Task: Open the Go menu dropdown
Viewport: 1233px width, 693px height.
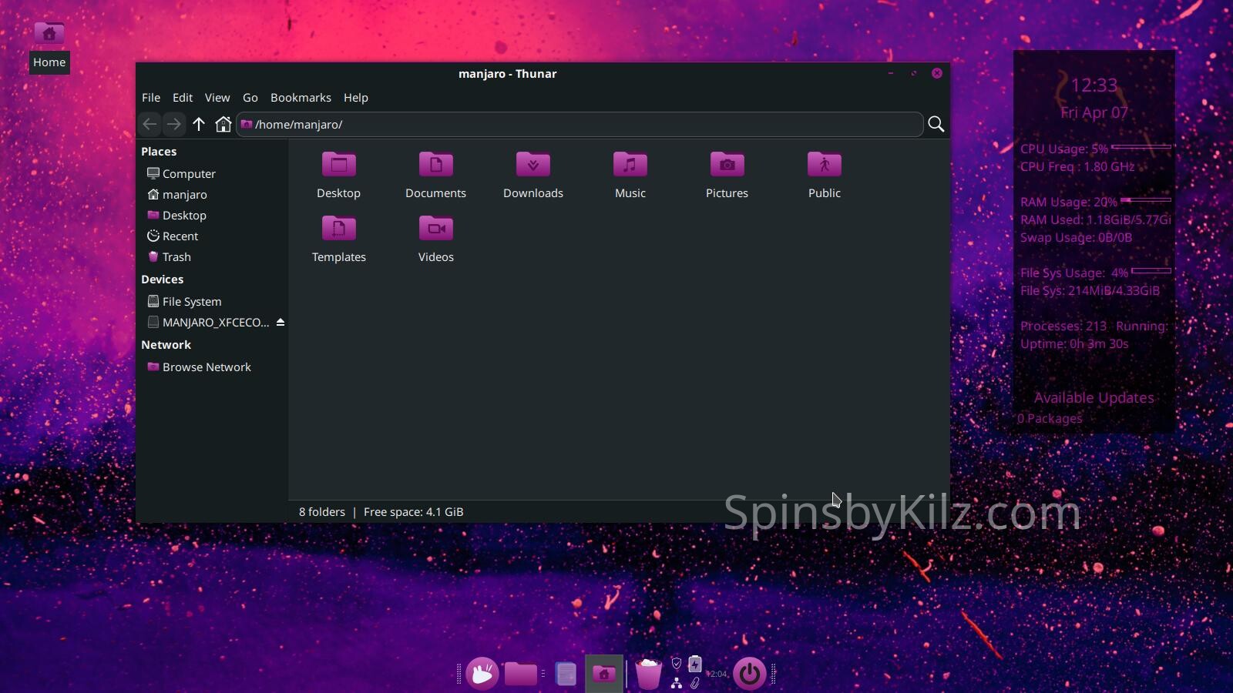Action: [250, 98]
